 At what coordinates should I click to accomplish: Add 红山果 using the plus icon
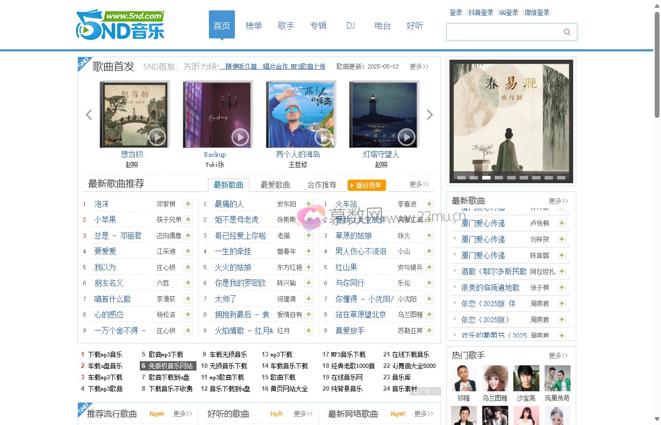[429, 267]
